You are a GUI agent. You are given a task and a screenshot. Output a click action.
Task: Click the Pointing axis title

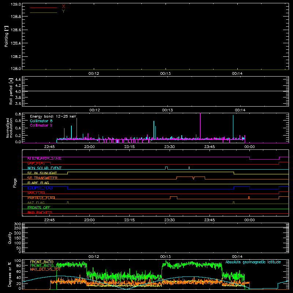pyautogui.click(x=7, y=37)
